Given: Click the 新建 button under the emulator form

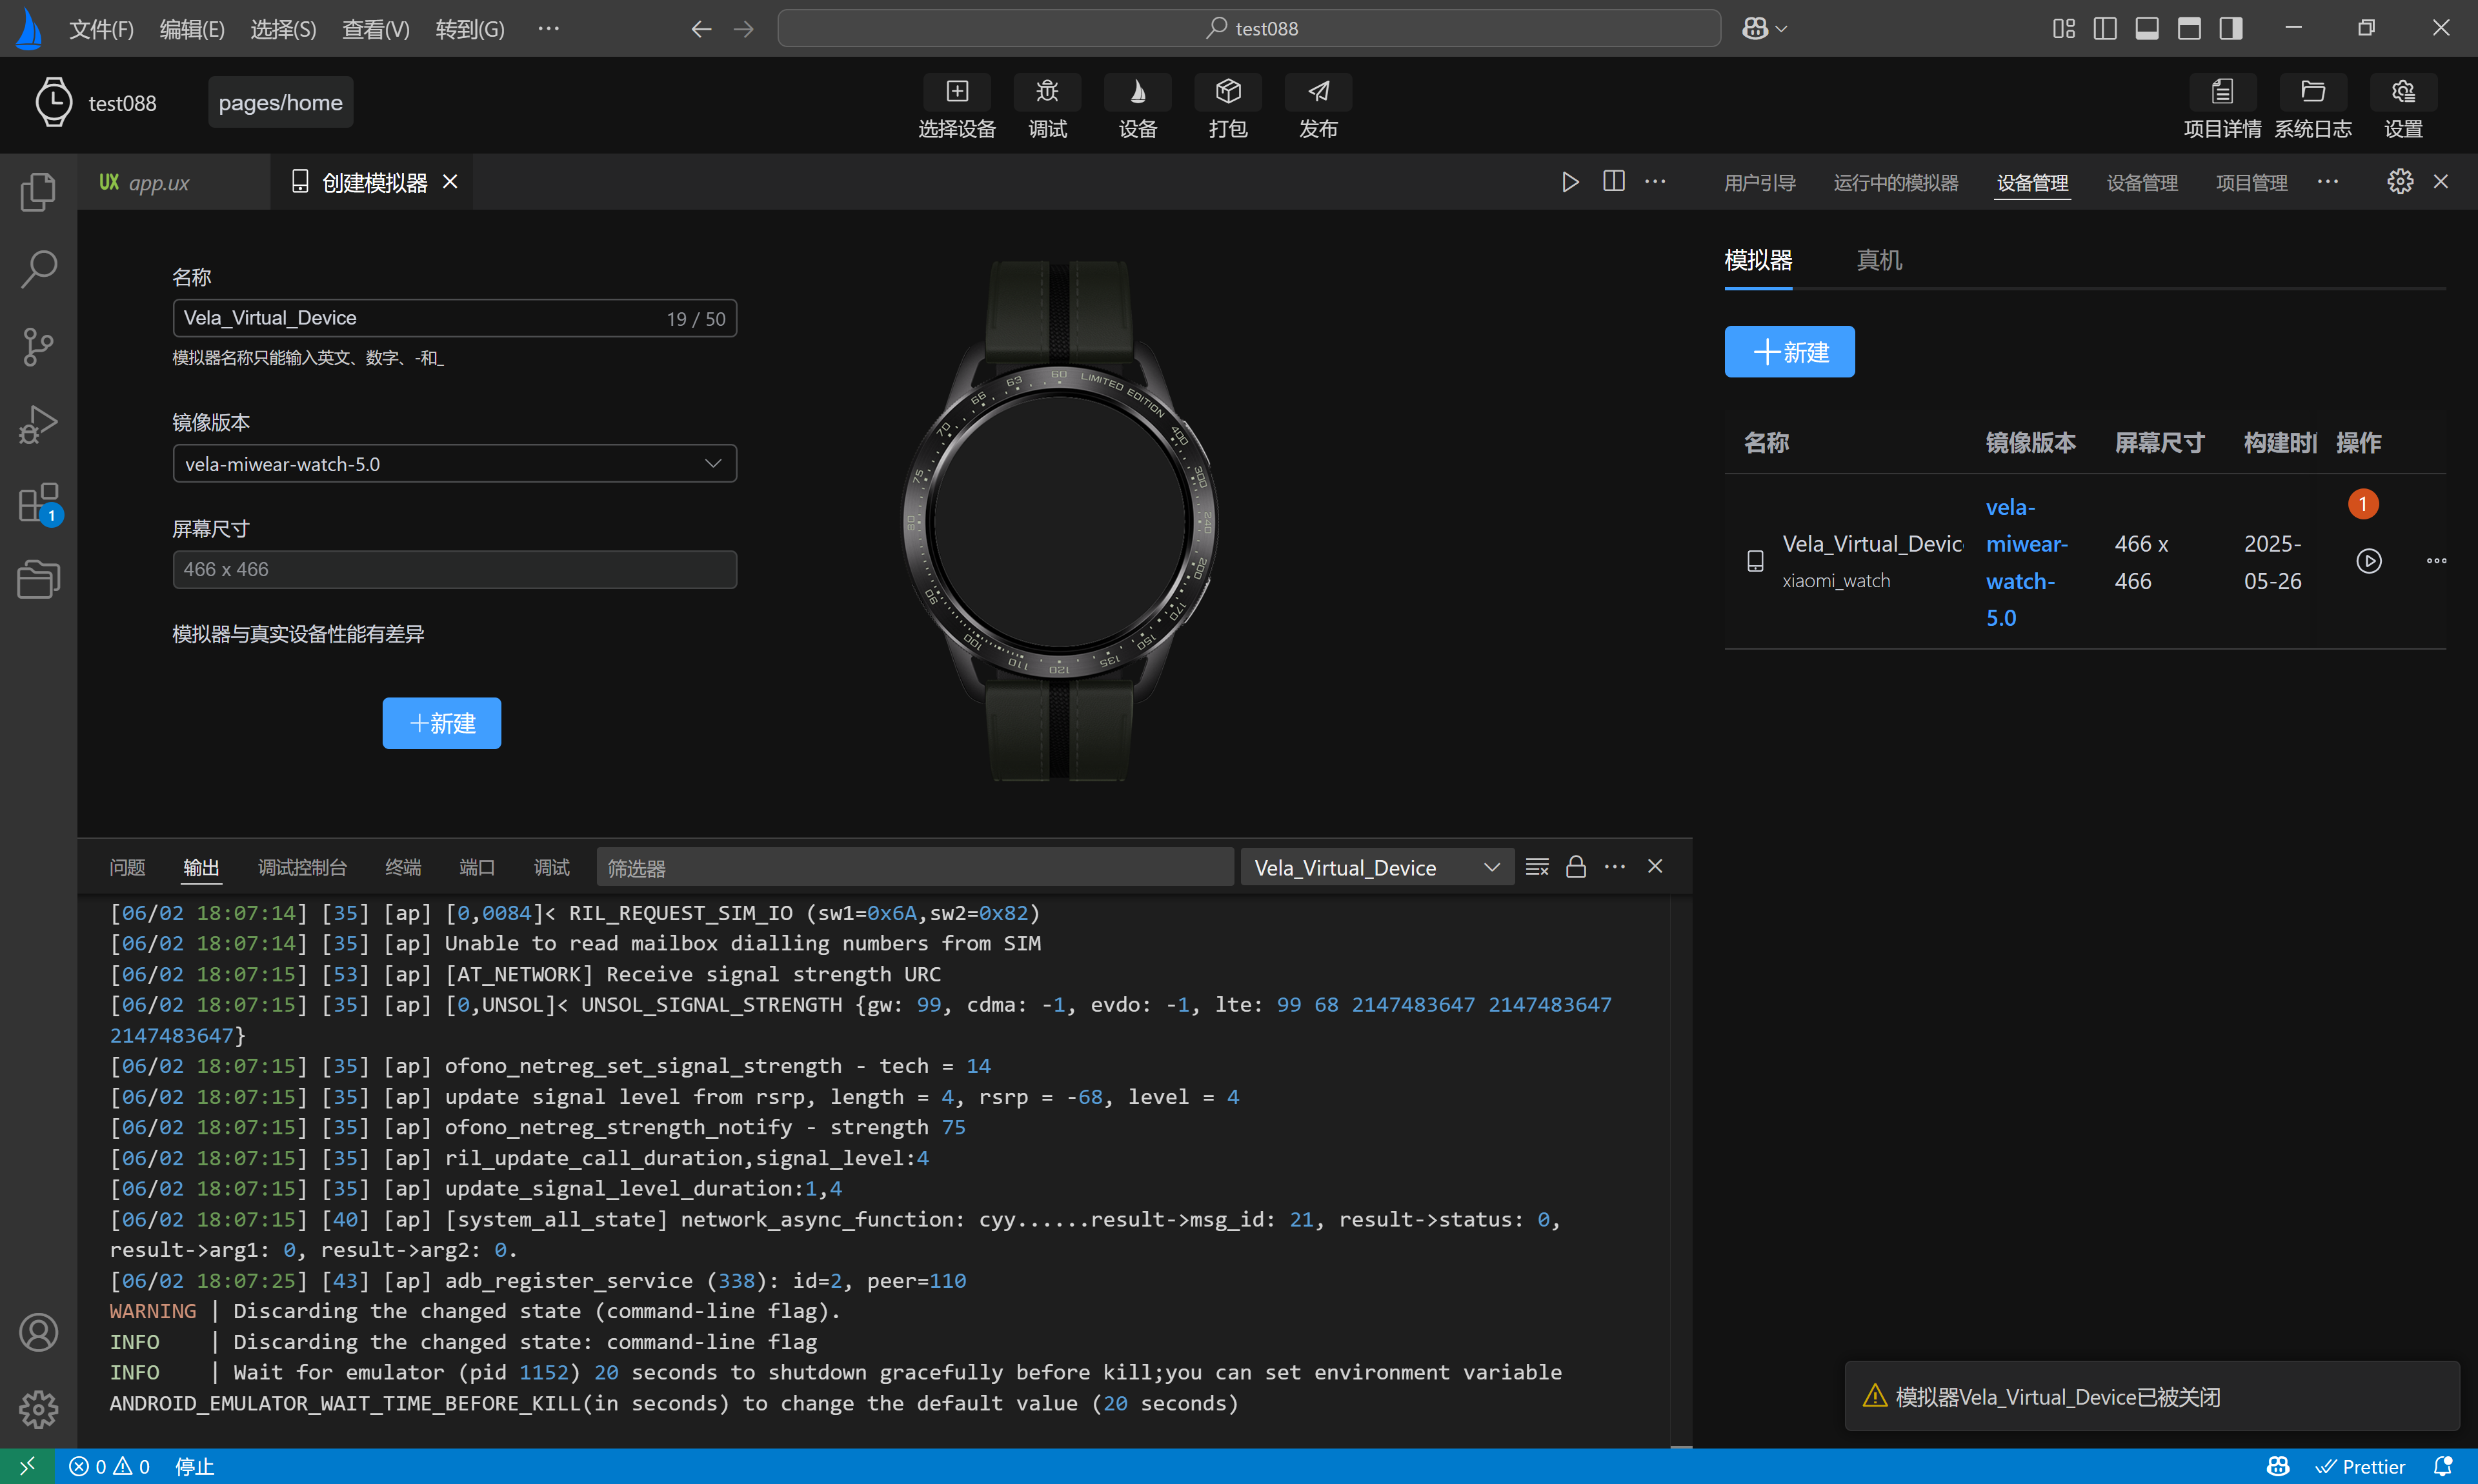Looking at the screenshot, I should (441, 723).
